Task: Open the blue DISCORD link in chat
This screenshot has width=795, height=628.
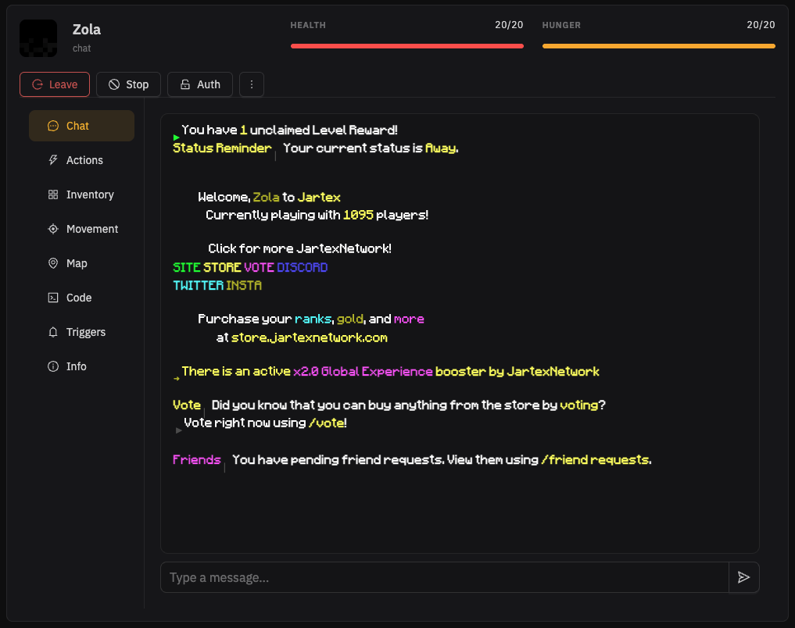Action: click(303, 267)
